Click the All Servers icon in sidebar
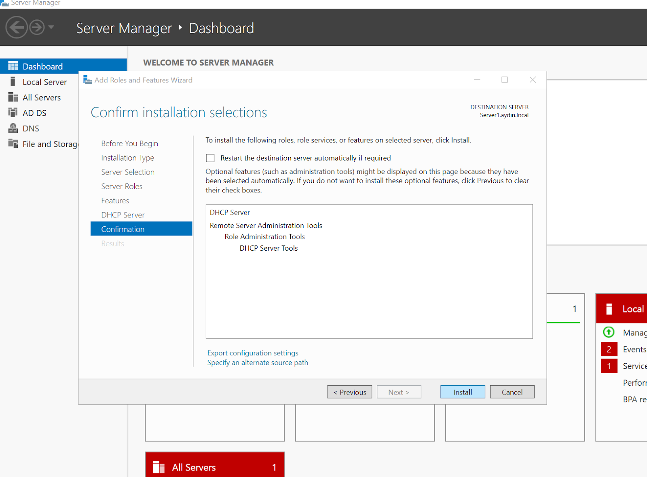 point(13,97)
